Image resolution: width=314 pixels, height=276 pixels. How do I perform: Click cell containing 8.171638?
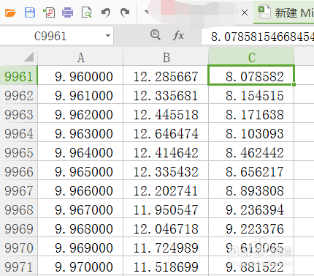251,114
